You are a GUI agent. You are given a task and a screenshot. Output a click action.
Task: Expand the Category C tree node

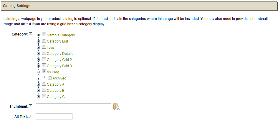click(x=38, y=97)
